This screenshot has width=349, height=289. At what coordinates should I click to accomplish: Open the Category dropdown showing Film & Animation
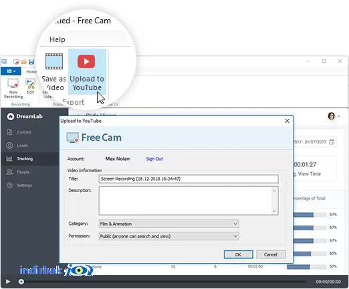[169, 224]
